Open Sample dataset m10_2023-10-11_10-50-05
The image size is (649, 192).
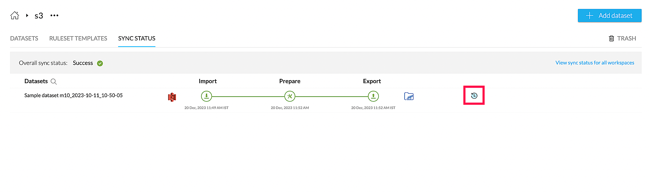[73, 95]
